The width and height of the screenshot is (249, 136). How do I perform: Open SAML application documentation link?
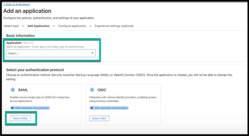click(x=30, y=108)
